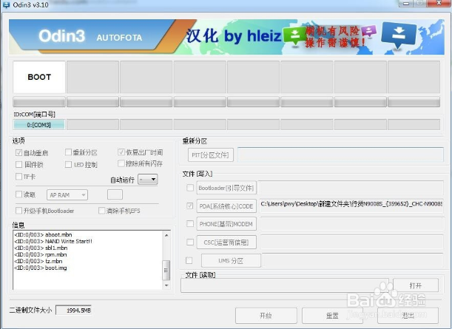Click the PDA[系统核心]CODE button
Screen dimensions: 452x329
click(226, 206)
